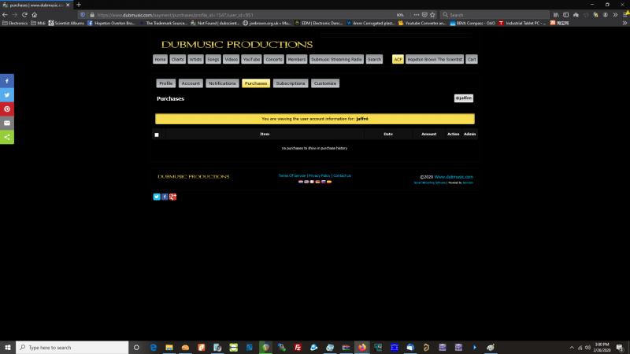Open Artists in site navigation
This screenshot has width=630, height=354.
pos(195,60)
